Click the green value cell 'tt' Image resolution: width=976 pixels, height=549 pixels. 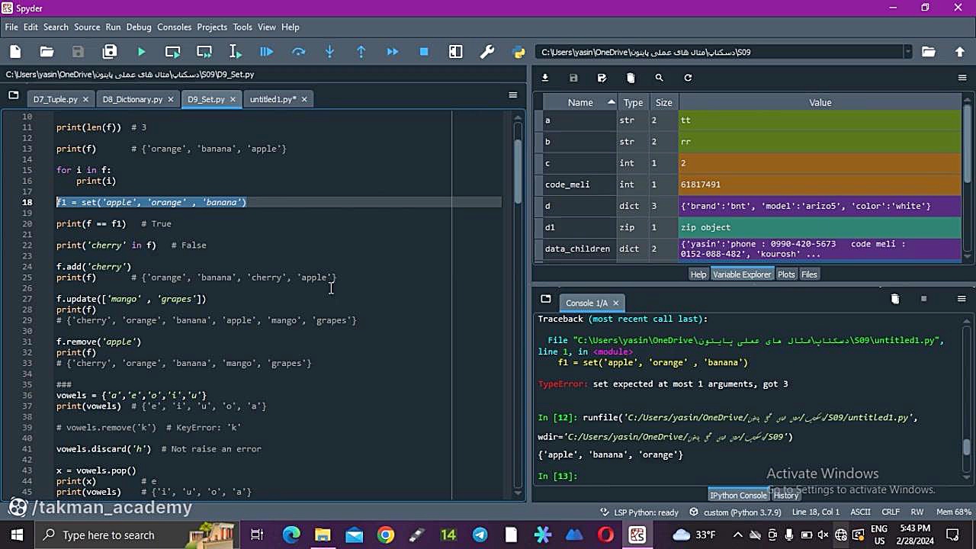pos(820,120)
